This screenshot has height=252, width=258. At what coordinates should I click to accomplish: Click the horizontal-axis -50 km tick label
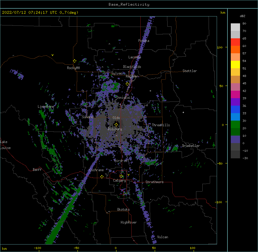tap(76, 248)
